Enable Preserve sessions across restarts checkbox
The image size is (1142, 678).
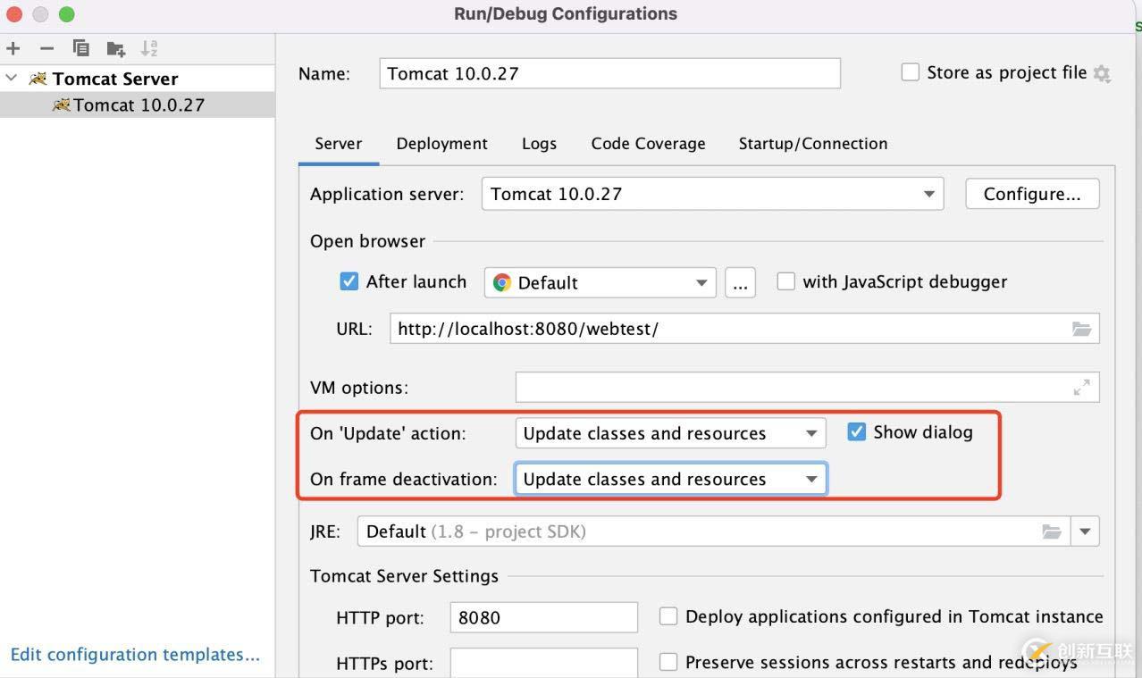tap(668, 662)
